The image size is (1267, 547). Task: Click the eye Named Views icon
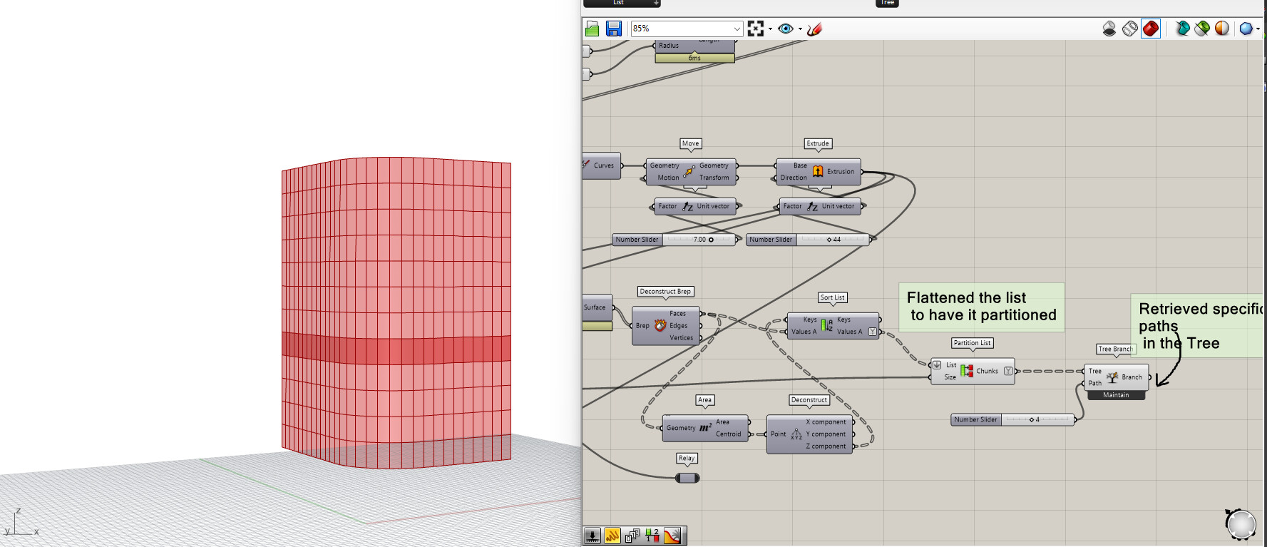786,29
